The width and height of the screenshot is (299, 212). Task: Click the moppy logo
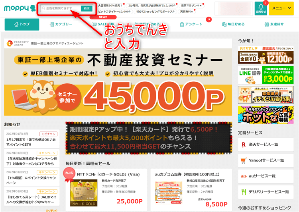click(20, 8)
